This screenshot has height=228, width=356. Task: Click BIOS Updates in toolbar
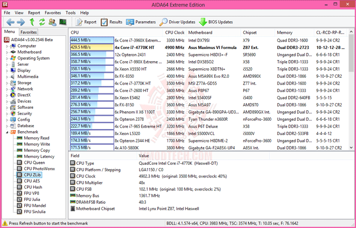tap(216, 22)
